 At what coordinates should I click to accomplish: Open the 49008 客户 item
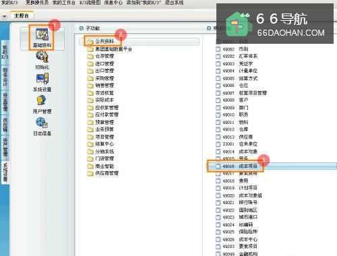(x=232, y=100)
